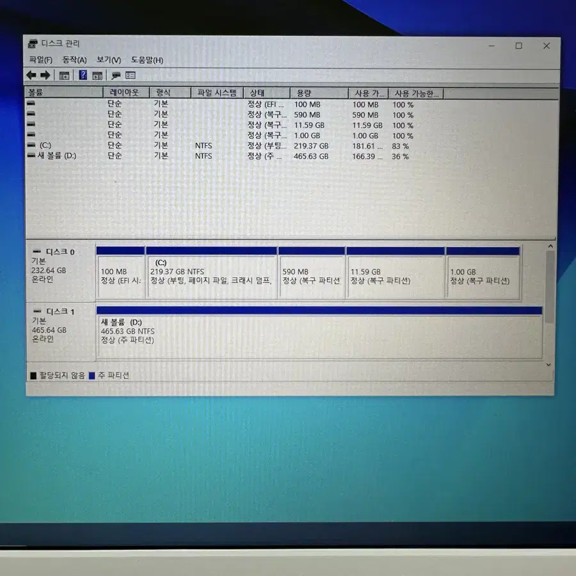
Task: Select the 새 볼륨 (D:) 465.63 GB partition block
Action: click(319, 332)
